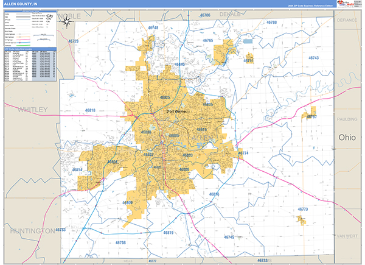Click ZIP code 46818 label
Screen dimensions: 365x265
[89, 110]
